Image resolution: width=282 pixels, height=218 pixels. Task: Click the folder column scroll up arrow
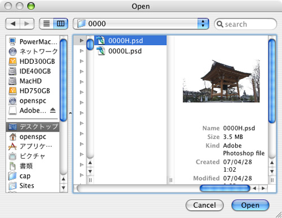point(90,163)
